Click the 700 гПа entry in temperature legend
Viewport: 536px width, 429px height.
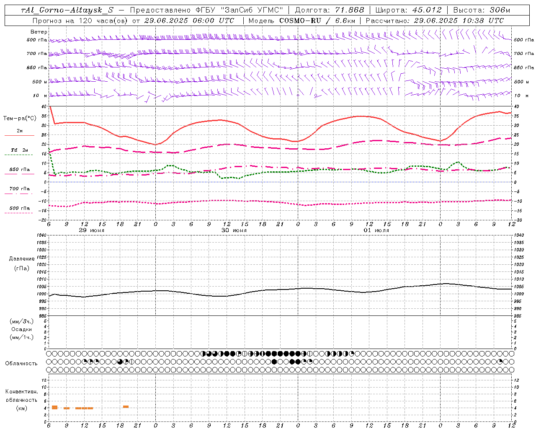[x=20, y=189]
